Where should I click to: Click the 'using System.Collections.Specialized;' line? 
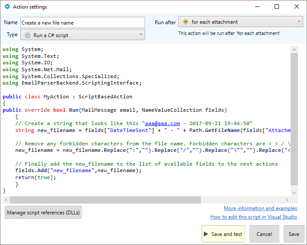click(x=61, y=76)
